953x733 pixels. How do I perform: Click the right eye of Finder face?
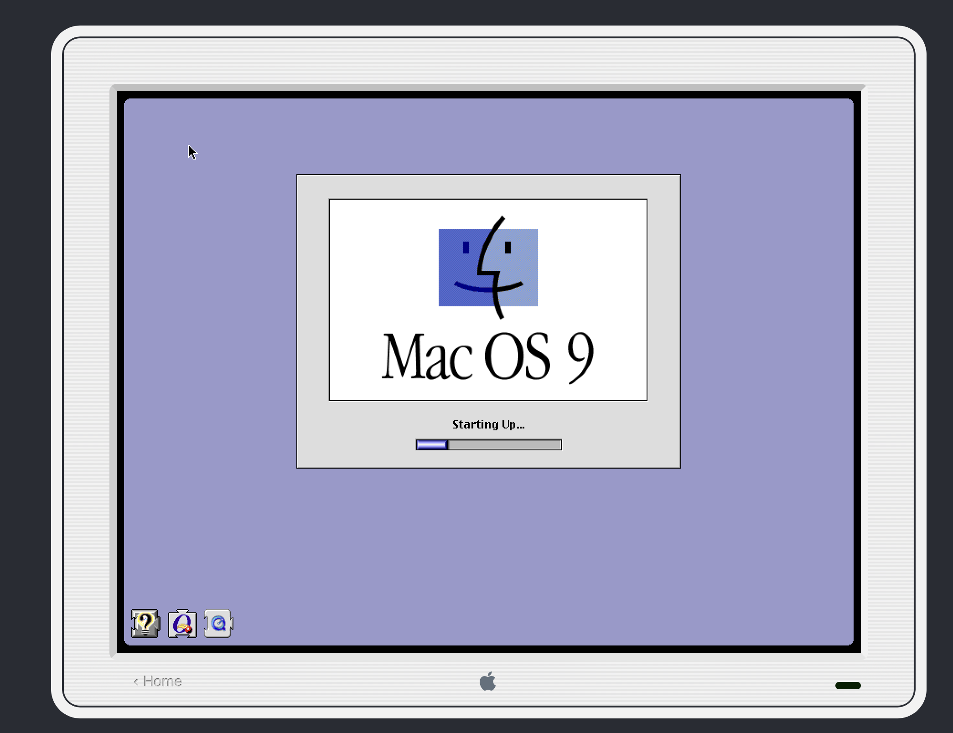[x=508, y=248]
